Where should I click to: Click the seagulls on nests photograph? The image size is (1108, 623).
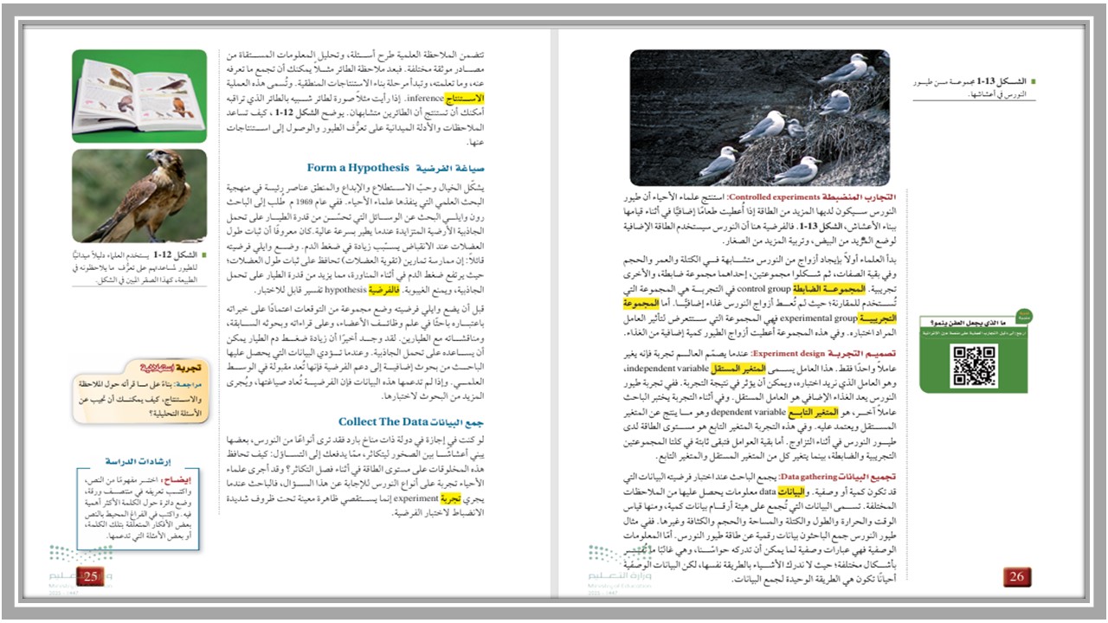click(x=759, y=118)
